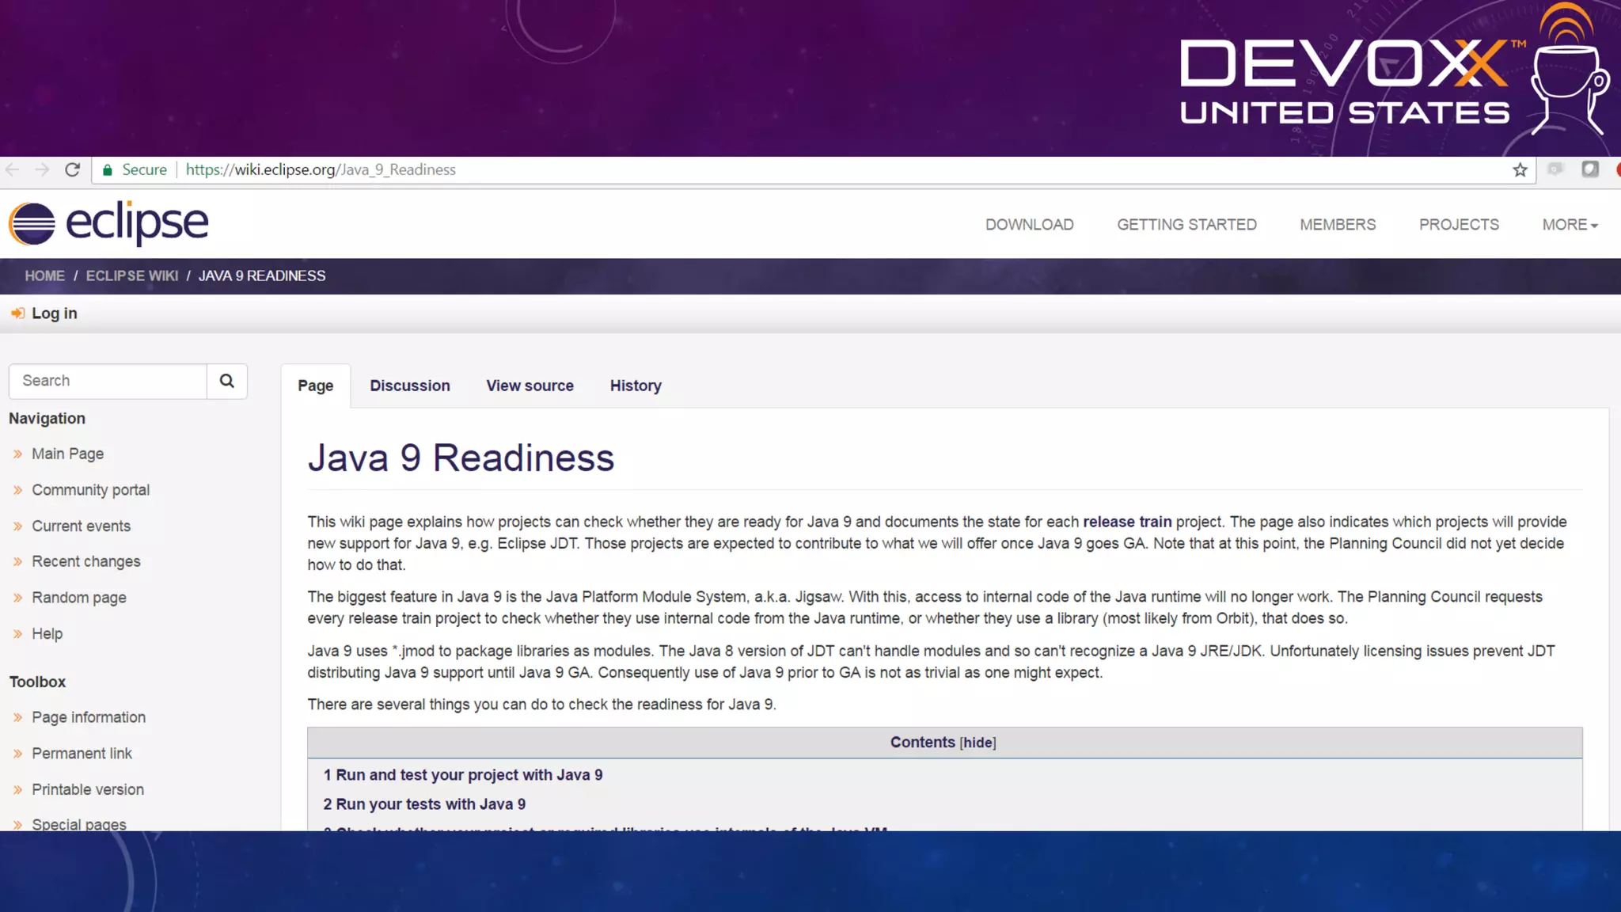Open Recent changes in Navigation

[x=85, y=561]
